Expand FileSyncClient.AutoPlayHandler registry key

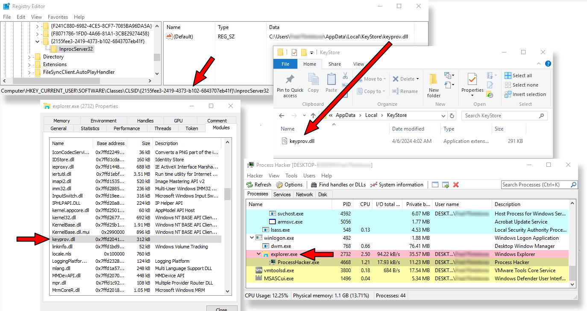pos(29,72)
